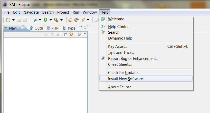Click the Save disk icon

click(x=19, y=20)
